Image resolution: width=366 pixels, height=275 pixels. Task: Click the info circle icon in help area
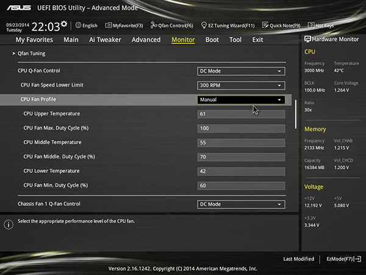(9, 224)
